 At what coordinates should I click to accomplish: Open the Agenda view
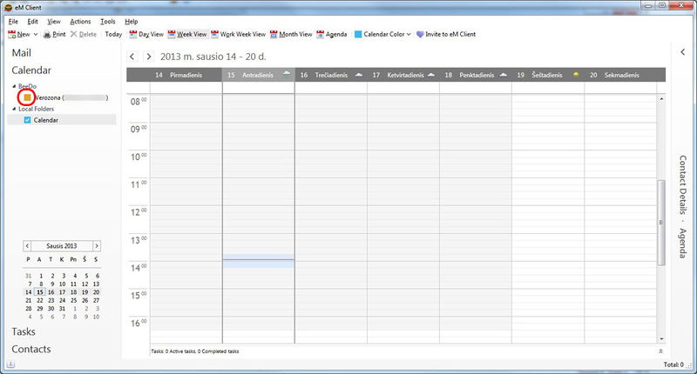point(332,34)
